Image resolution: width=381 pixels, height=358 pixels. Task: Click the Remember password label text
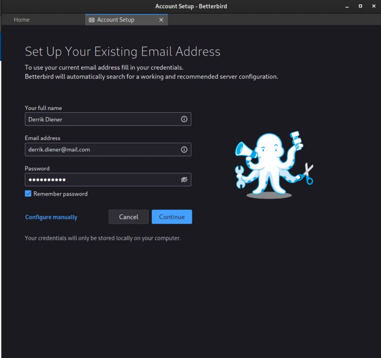(x=61, y=194)
